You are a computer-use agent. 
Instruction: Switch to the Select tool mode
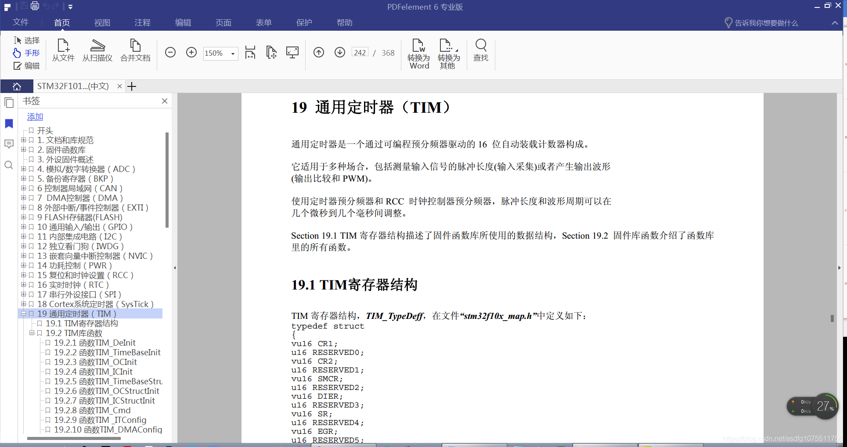click(27, 40)
